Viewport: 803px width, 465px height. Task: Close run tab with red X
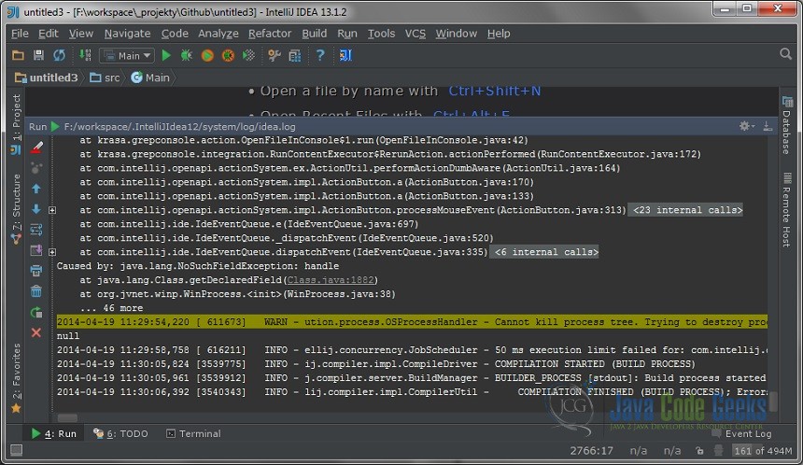(36, 332)
